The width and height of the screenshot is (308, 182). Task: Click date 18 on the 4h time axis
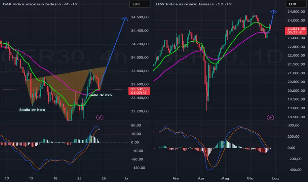pyautogui.click(x=56, y=178)
